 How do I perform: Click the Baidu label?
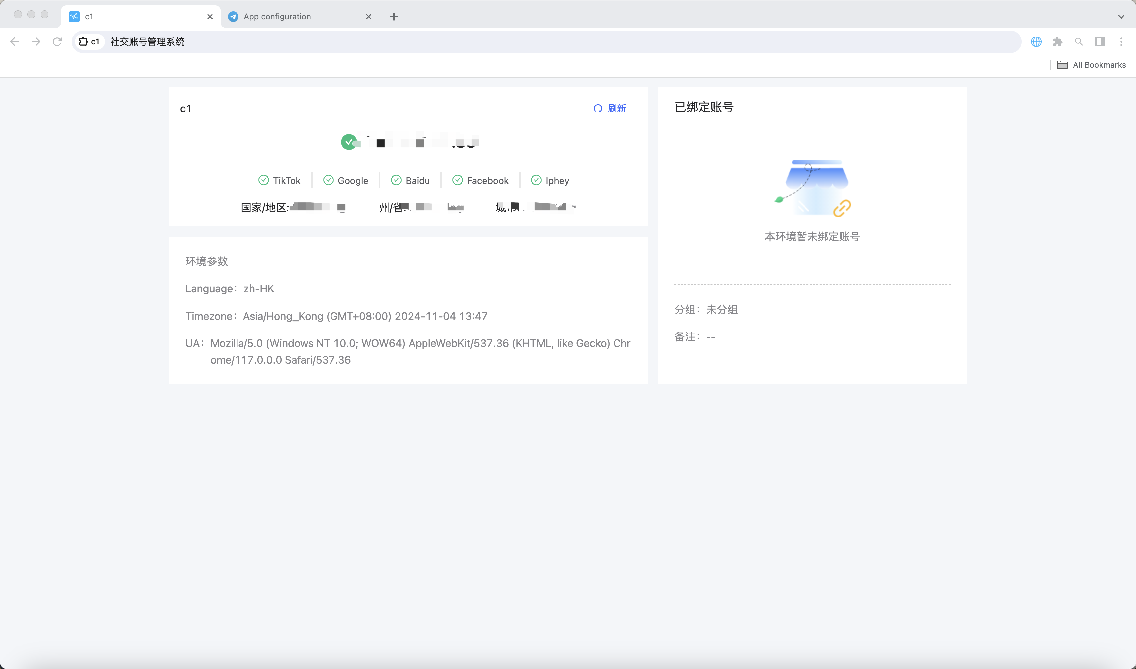[417, 180]
